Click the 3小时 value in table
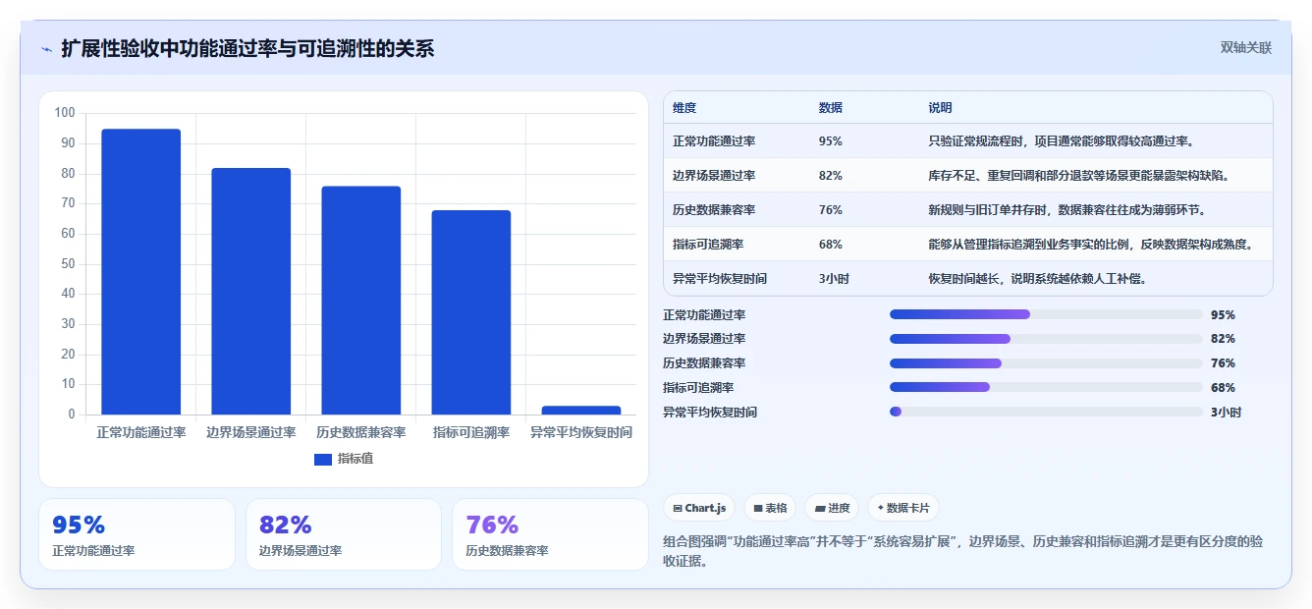Screen dimensions: 1312x609 (x=834, y=279)
